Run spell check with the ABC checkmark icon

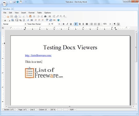tap(47, 20)
